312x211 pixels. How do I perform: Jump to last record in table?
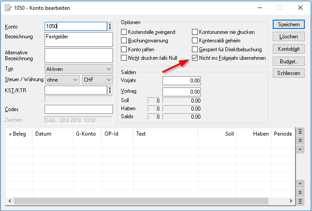pyautogui.click(x=300, y=201)
